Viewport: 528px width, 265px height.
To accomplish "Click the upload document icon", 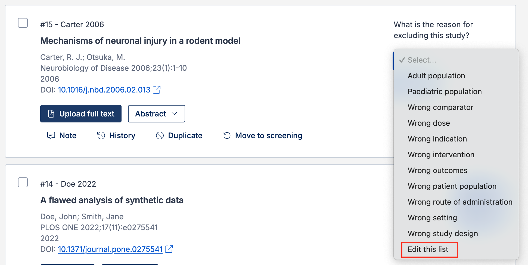I will (51, 114).
